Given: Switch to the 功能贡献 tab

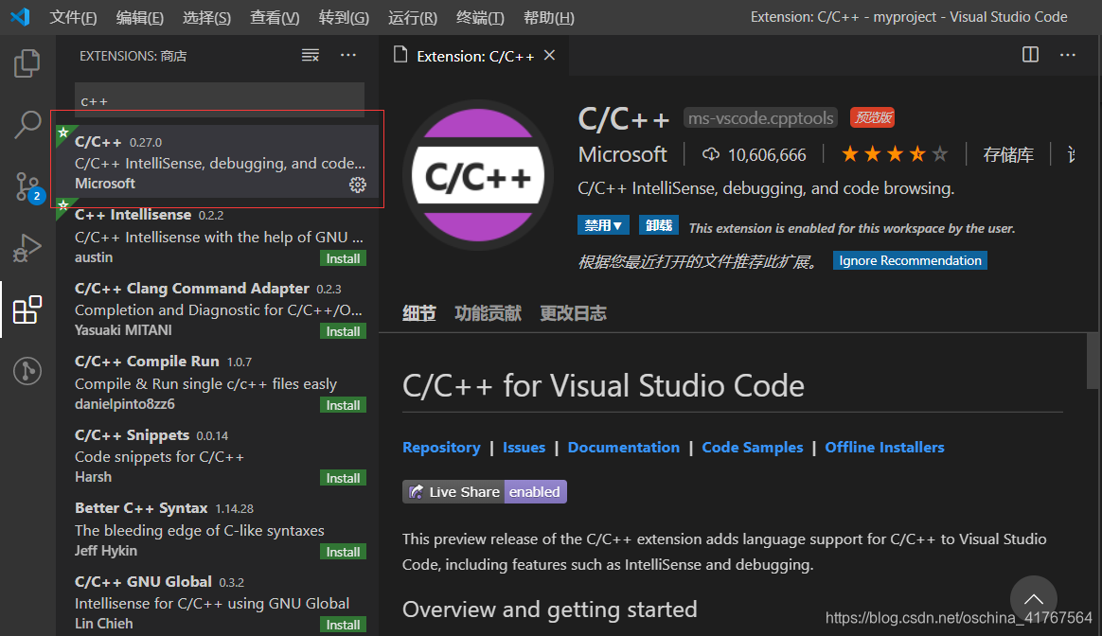Looking at the screenshot, I should 488,313.
